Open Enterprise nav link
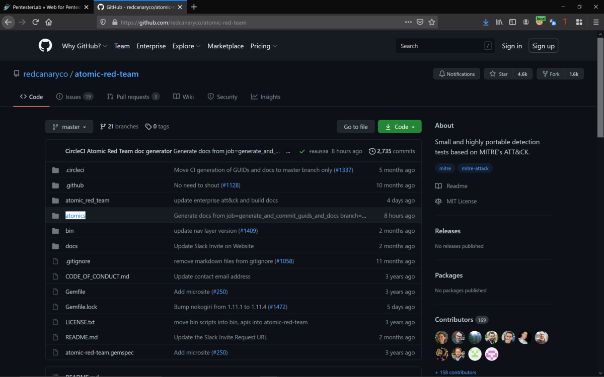 [151, 46]
